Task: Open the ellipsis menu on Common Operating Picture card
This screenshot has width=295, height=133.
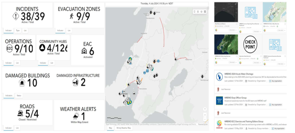Action: pos(260,31)
